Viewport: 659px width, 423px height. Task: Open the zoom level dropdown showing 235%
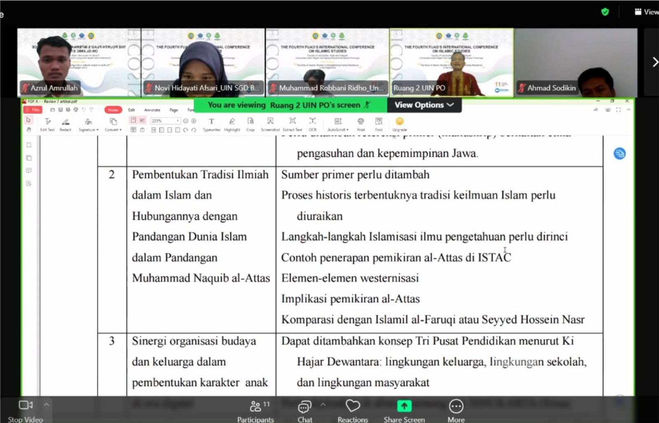coord(178,120)
